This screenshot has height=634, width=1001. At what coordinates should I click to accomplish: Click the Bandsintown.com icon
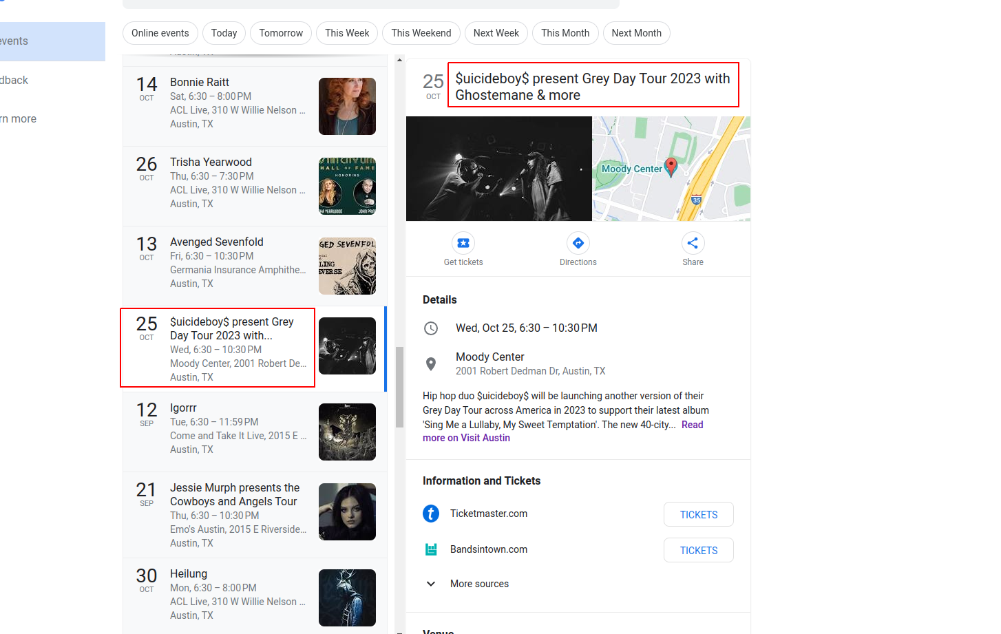(430, 549)
